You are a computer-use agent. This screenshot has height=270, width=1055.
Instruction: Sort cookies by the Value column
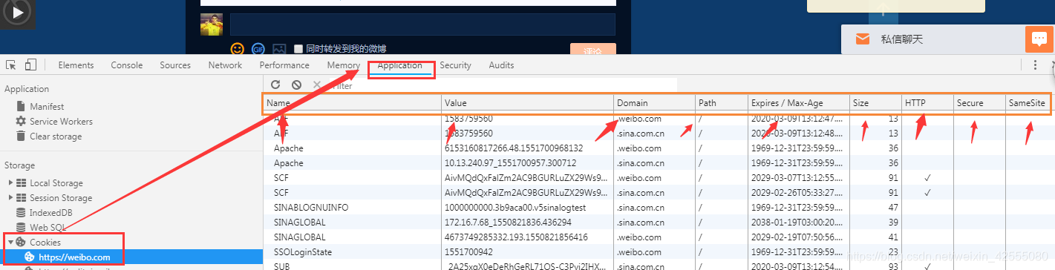click(x=527, y=103)
